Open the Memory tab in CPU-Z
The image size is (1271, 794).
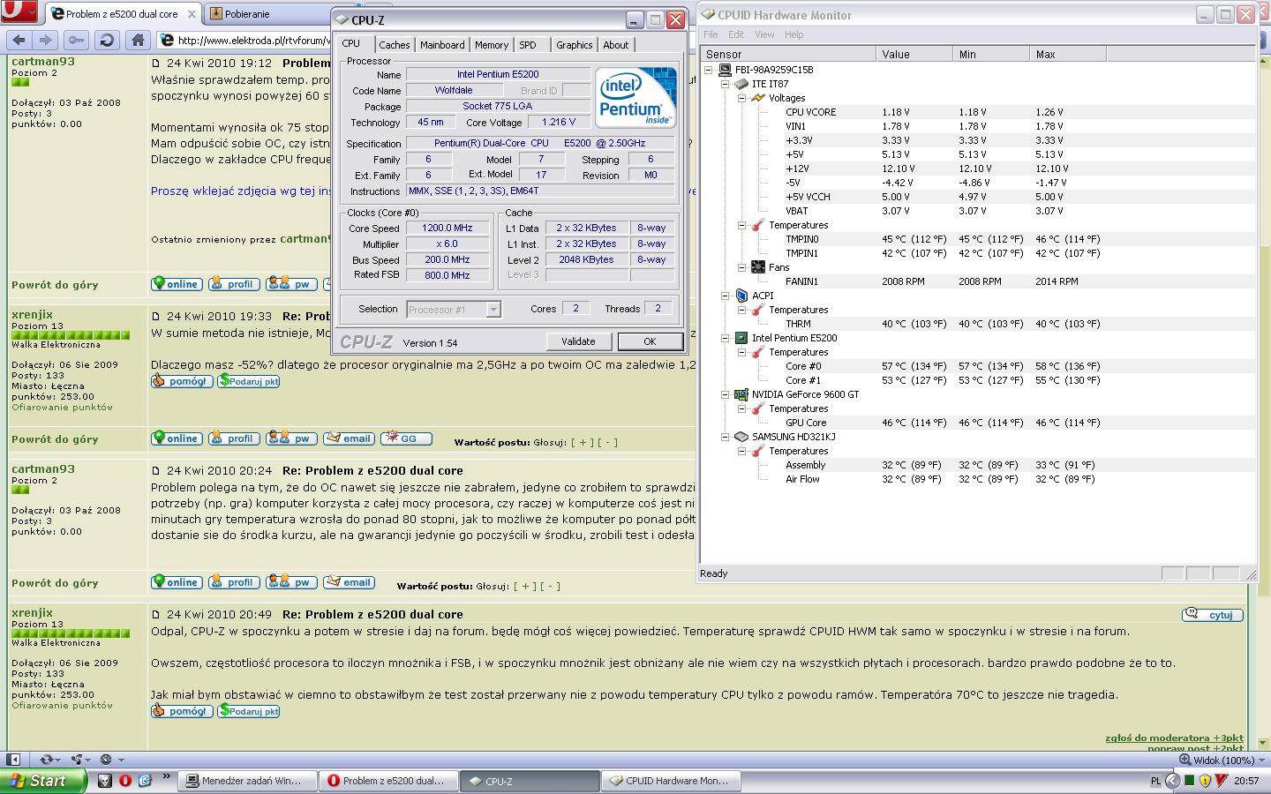tap(492, 45)
